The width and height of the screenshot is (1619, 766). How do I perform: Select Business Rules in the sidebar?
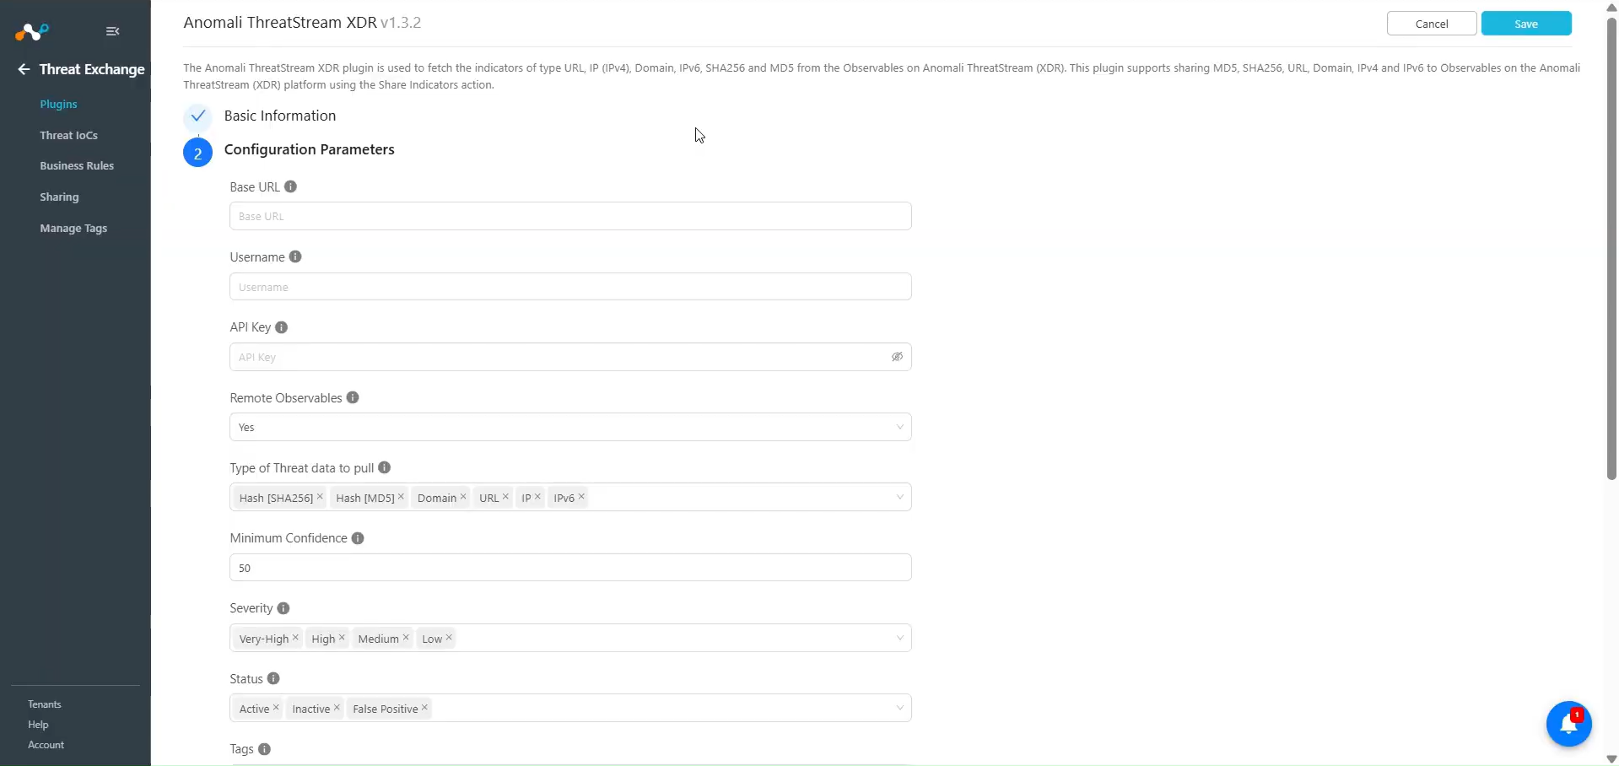pos(77,165)
